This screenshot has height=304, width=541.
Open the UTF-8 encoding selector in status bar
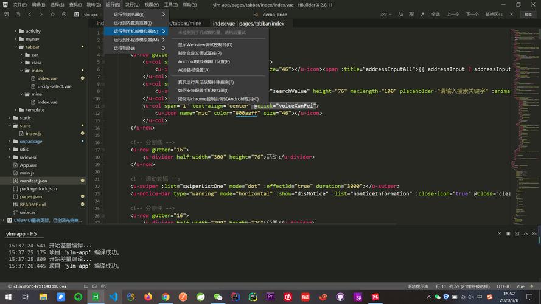[x=503, y=286]
